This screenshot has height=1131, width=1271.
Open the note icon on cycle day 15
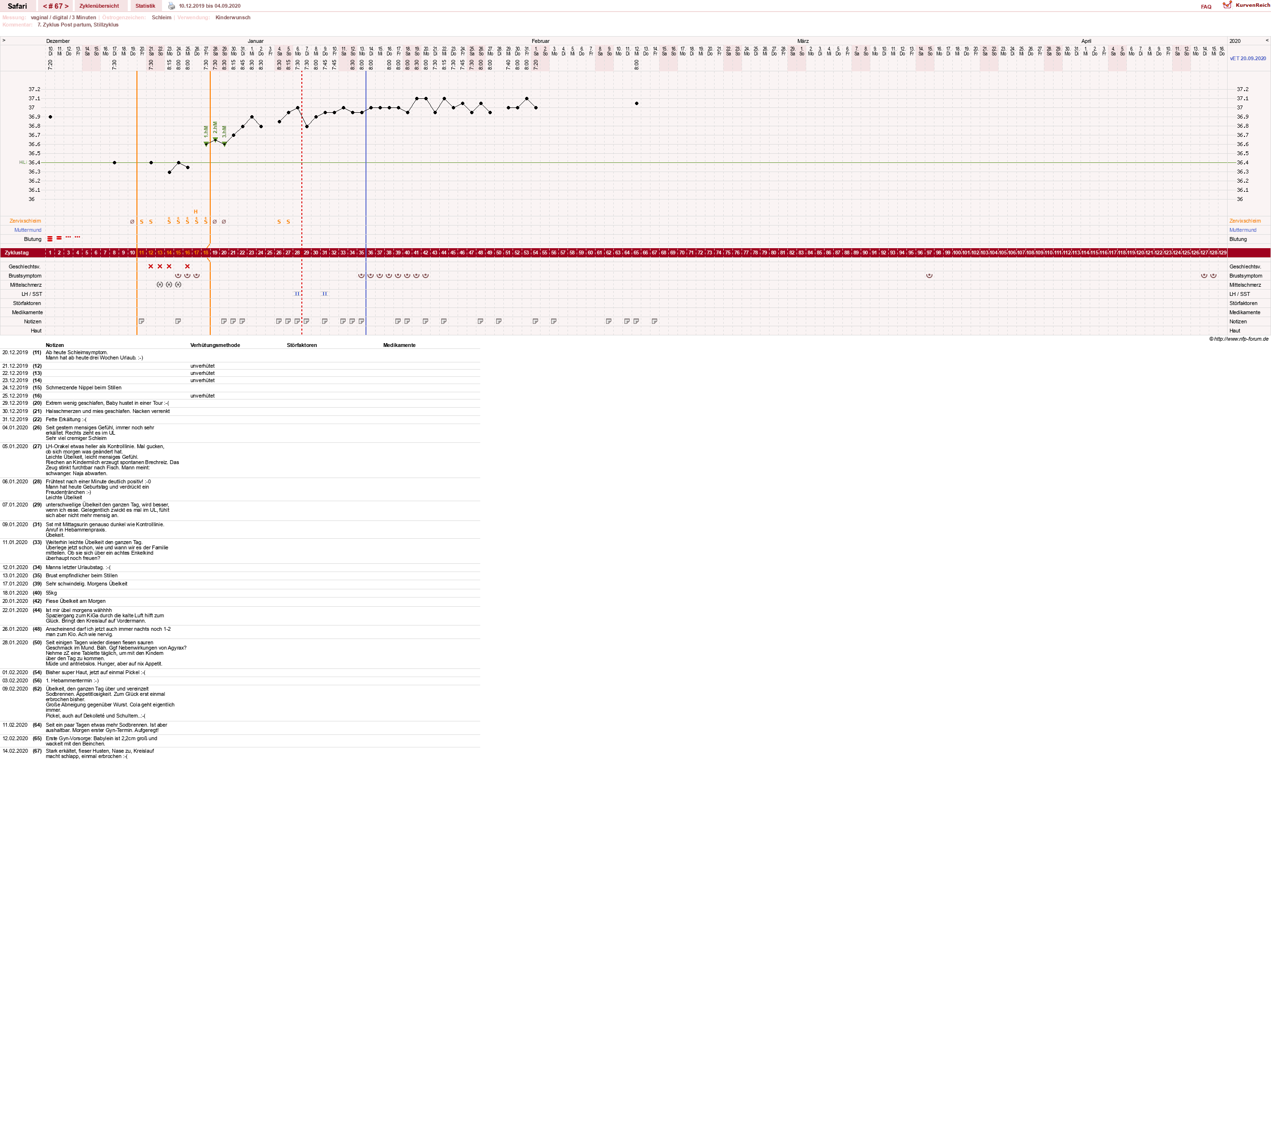pyautogui.click(x=178, y=321)
